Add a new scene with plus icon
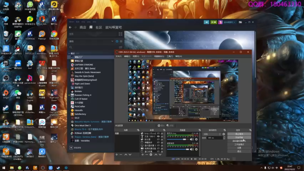 pos(117,155)
